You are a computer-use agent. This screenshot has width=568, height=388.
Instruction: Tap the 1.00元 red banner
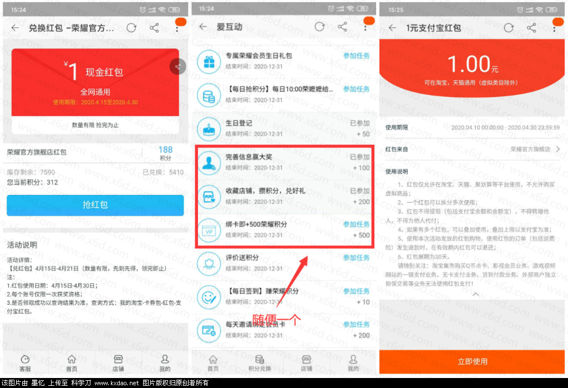click(473, 69)
